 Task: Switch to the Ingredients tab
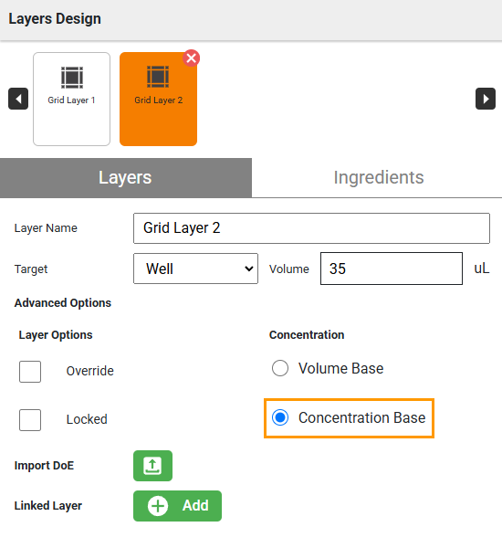[379, 177]
